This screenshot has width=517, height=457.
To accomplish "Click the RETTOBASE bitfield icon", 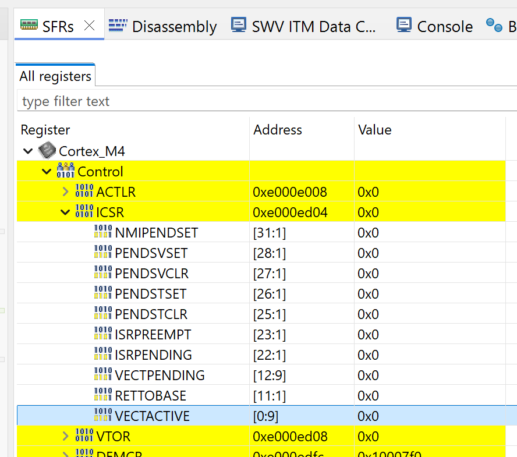I will tap(103, 395).
